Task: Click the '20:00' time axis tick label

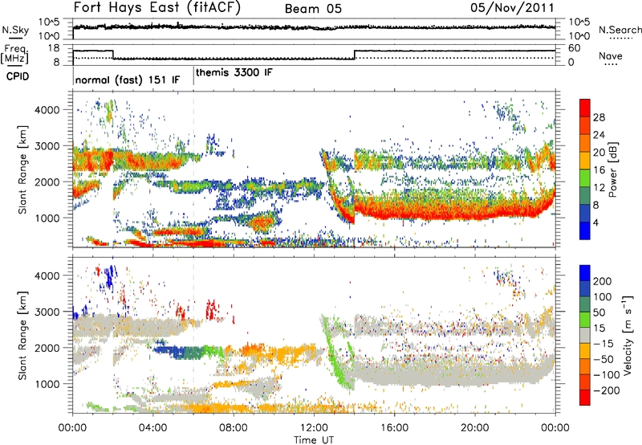Action: click(x=475, y=428)
